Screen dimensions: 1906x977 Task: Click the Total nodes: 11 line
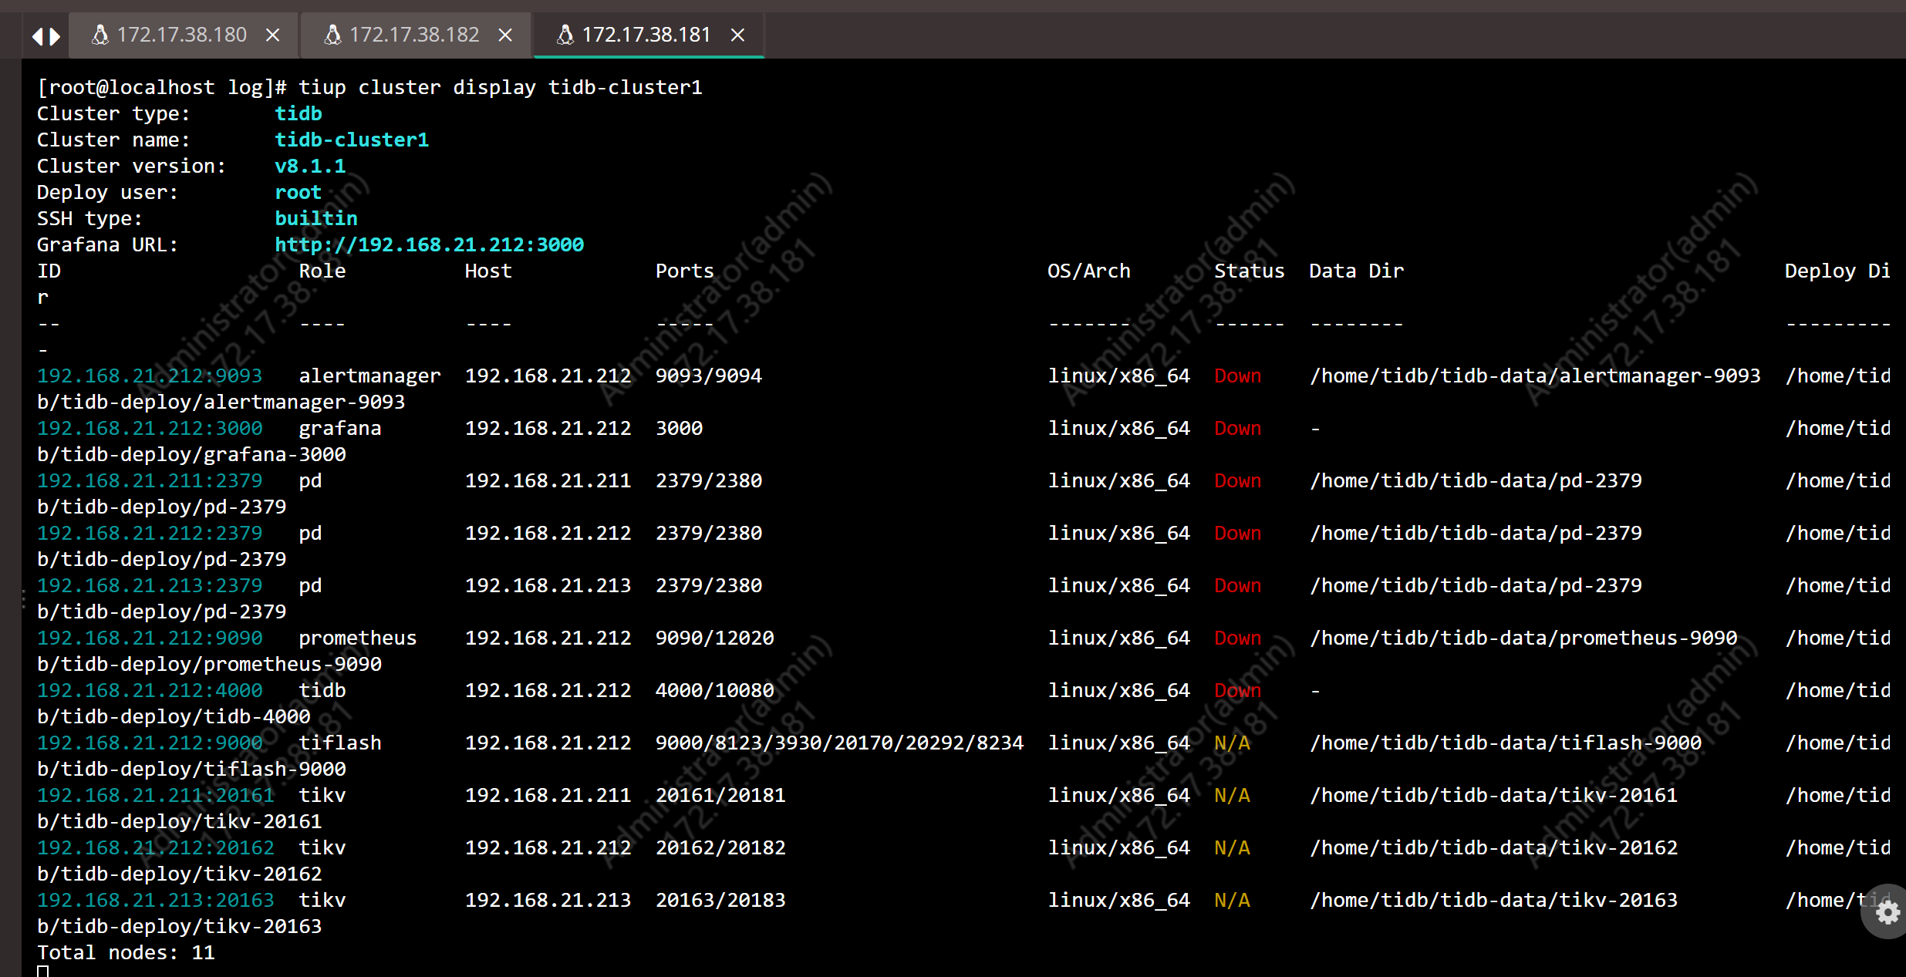pos(126,952)
